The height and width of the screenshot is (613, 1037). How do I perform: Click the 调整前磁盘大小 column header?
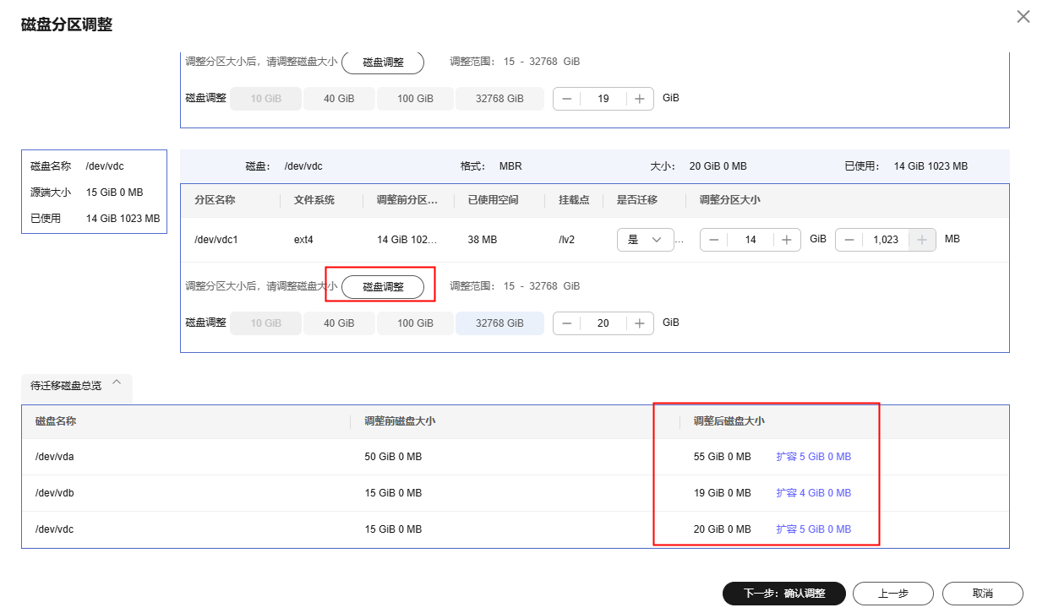400,420
